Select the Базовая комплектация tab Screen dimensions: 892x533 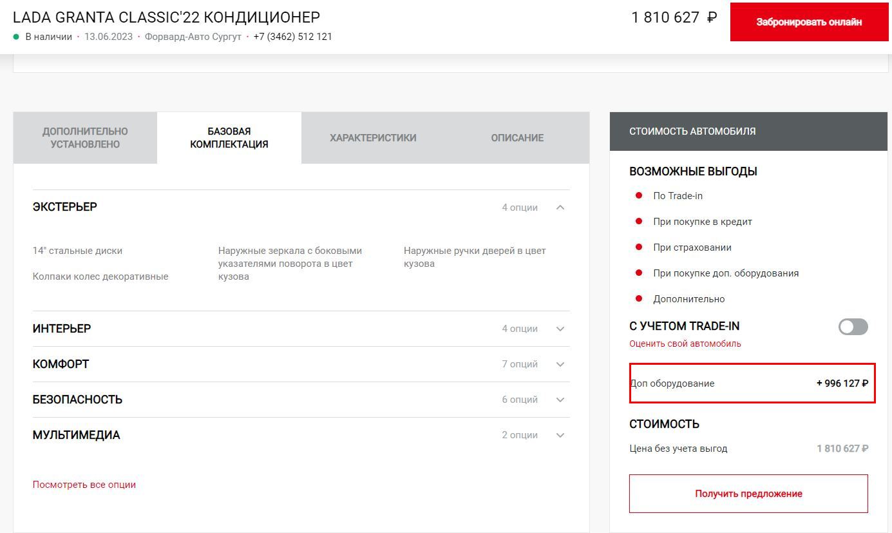point(229,138)
